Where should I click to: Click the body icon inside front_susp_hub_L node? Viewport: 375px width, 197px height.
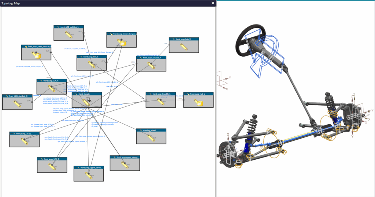(200, 103)
